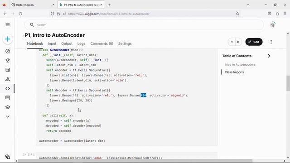Open Save to Pocket icon
This screenshot has width=290, height=163.
[270, 14]
